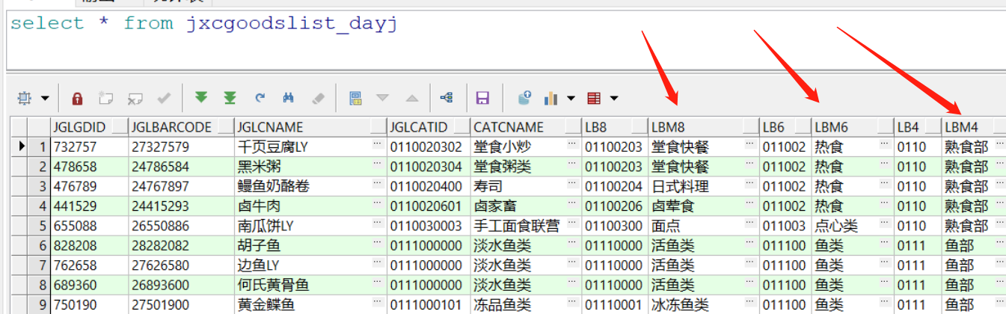Click the cell with ID 441529
The image size is (1006, 314).
(x=88, y=206)
